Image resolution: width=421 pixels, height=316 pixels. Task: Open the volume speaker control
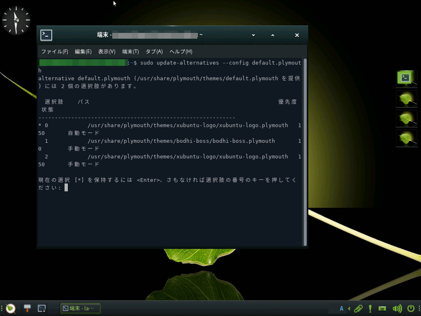(397, 308)
